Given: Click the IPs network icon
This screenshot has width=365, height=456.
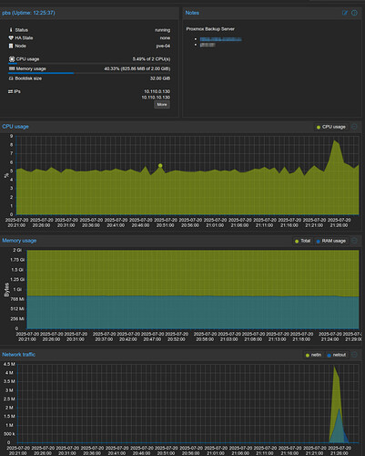Looking at the screenshot, I should pos(10,91).
